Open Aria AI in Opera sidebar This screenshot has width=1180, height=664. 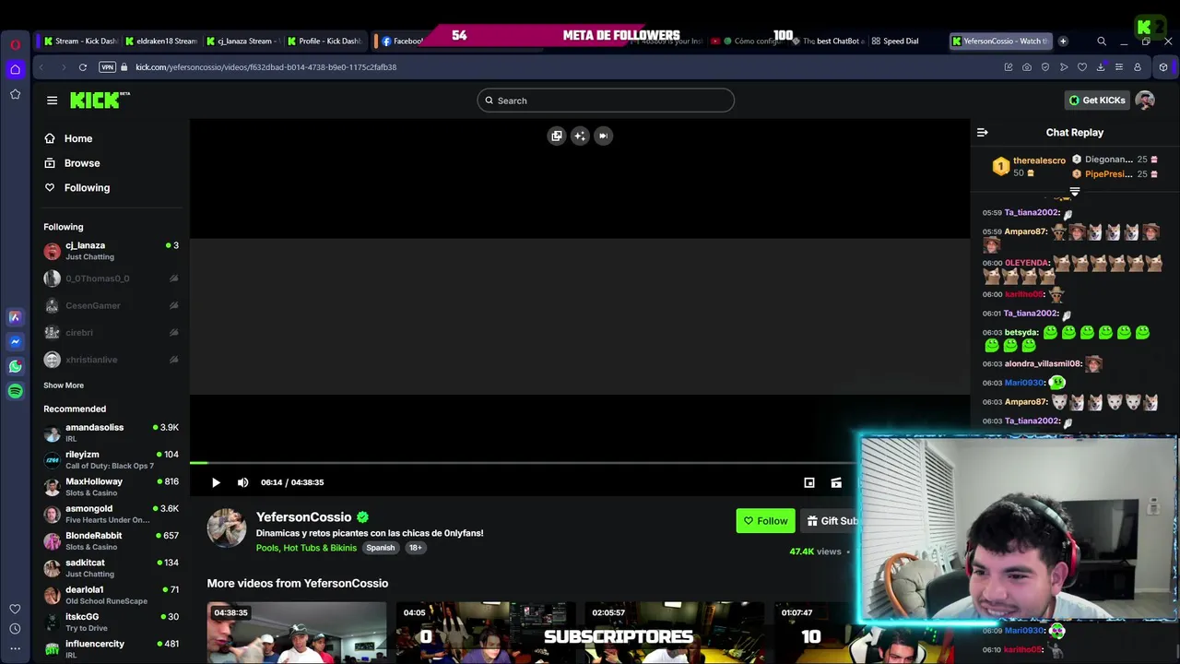pos(15,317)
